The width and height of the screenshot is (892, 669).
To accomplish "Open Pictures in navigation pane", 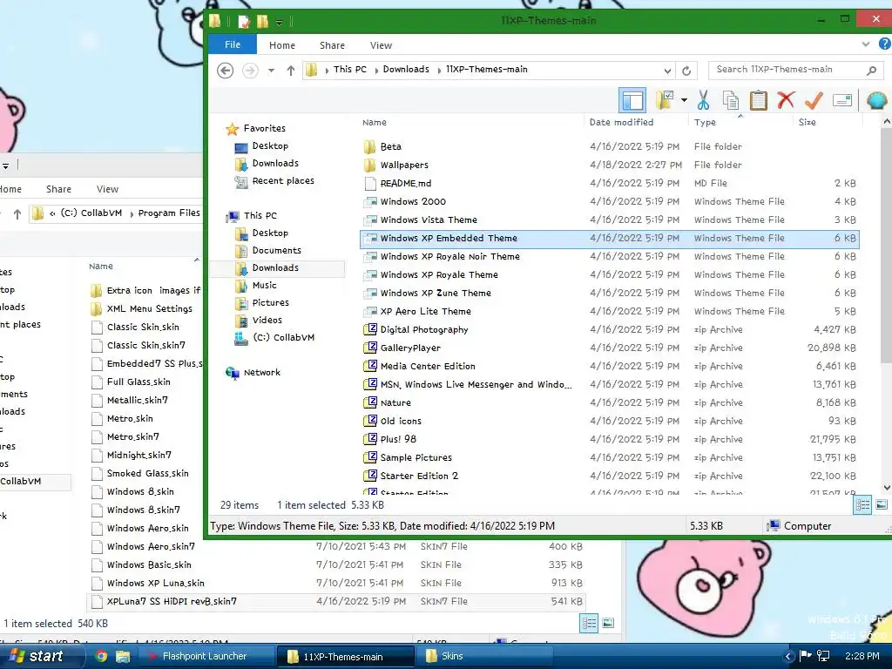I will pyautogui.click(x=270, y=302).
